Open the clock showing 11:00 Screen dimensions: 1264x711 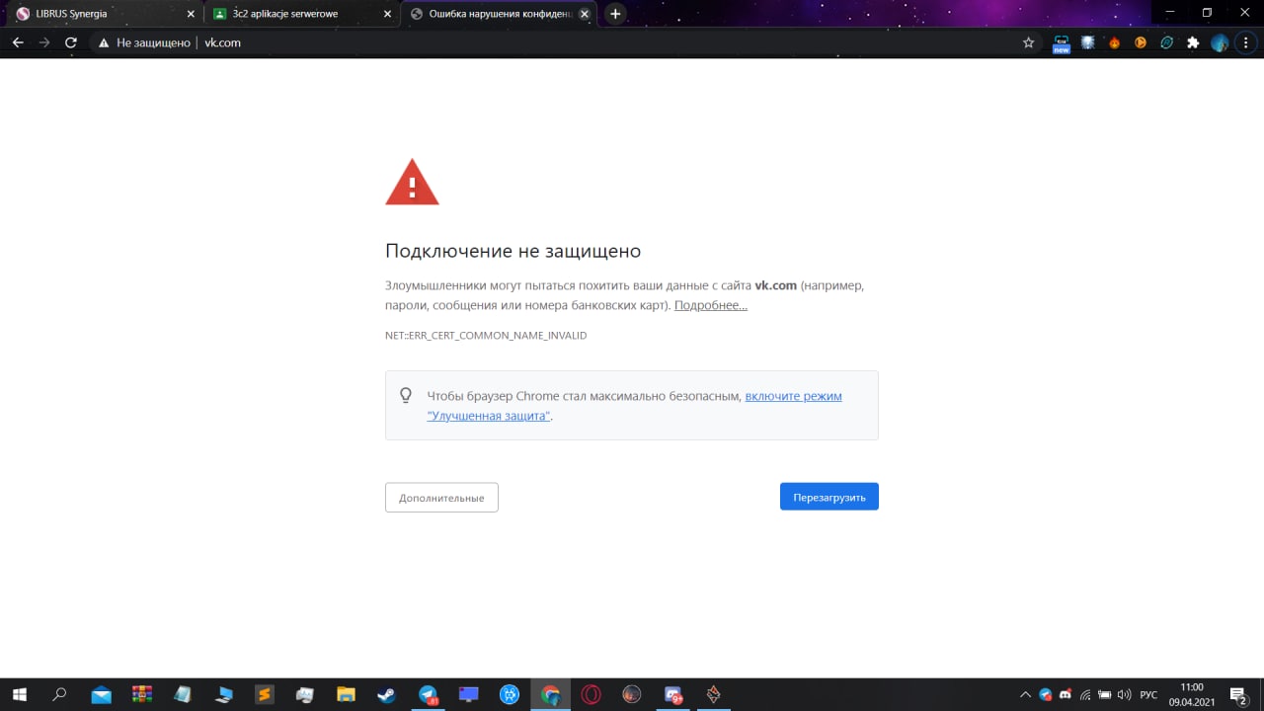pos(1192,694)
